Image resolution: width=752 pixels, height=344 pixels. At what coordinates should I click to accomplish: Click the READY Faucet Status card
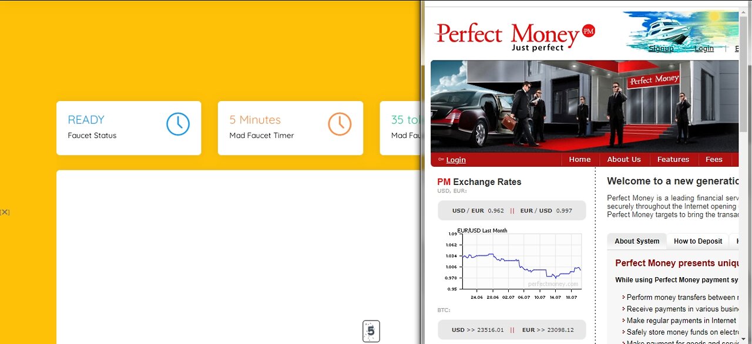(x=129, y=128)
